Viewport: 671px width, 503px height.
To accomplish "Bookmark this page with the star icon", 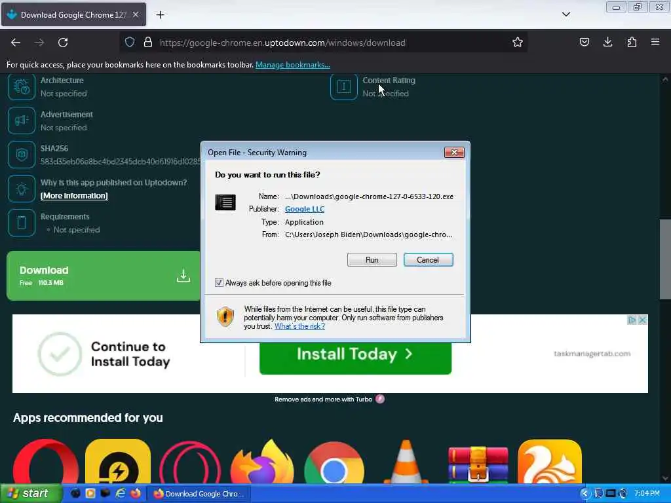I will 518,43.
